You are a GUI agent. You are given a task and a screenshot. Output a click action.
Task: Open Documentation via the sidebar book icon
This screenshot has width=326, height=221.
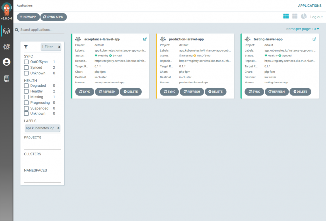[7, 78]
